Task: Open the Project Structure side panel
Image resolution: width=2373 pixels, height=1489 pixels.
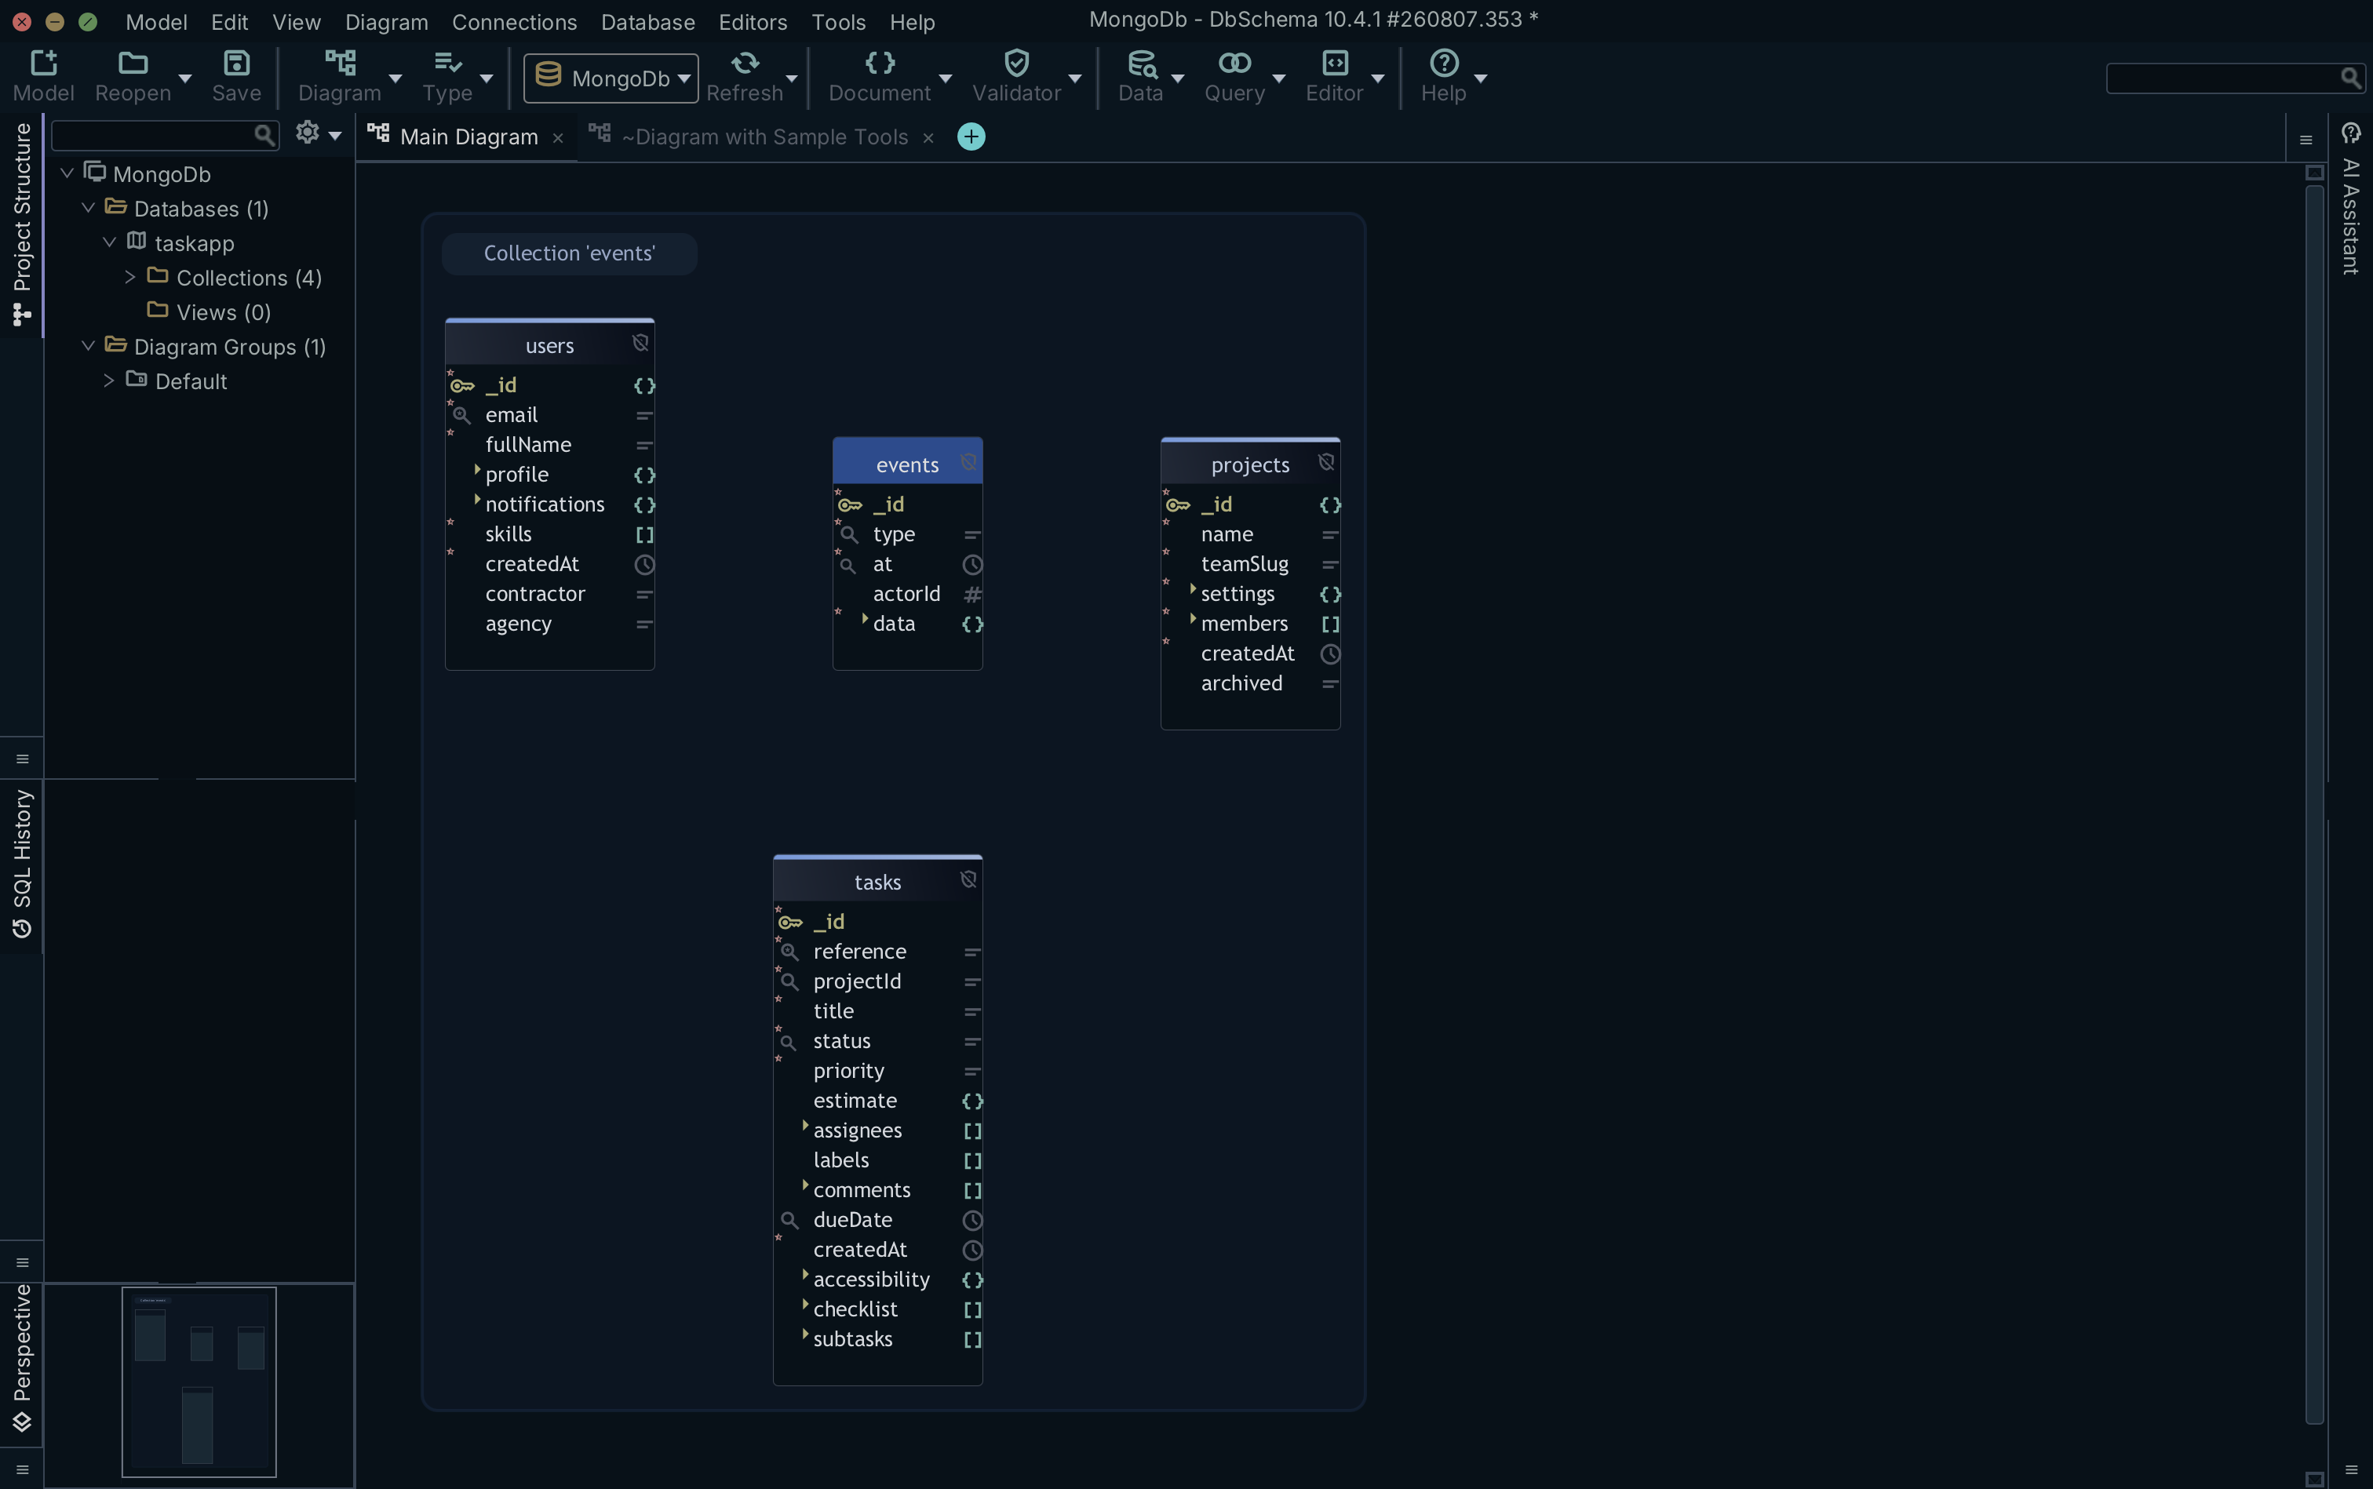Action: [22, 224]
